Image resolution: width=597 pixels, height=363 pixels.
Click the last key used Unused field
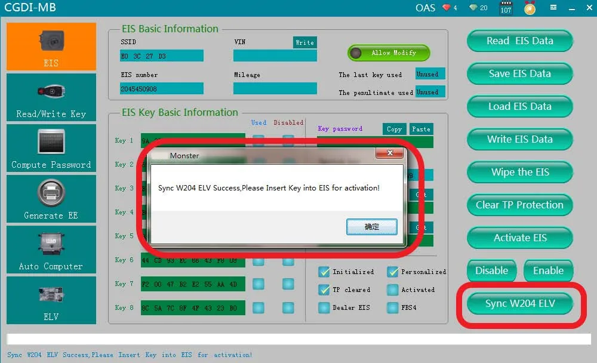coord(430,74)
